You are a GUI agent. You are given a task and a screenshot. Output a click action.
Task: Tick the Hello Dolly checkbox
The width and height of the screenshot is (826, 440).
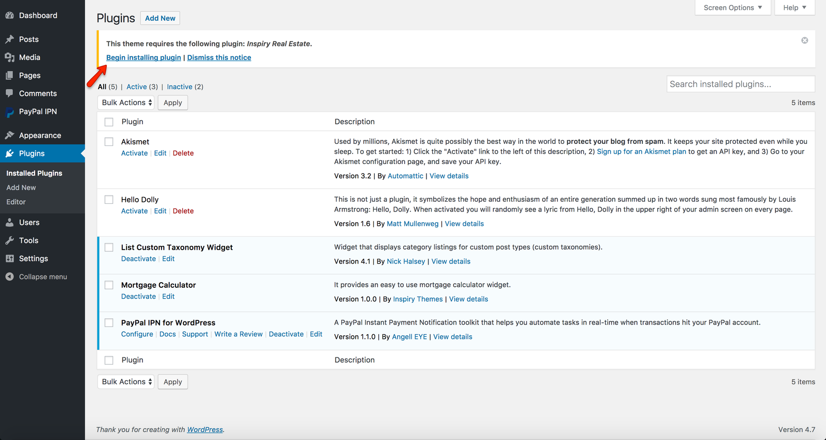(109, 200)
